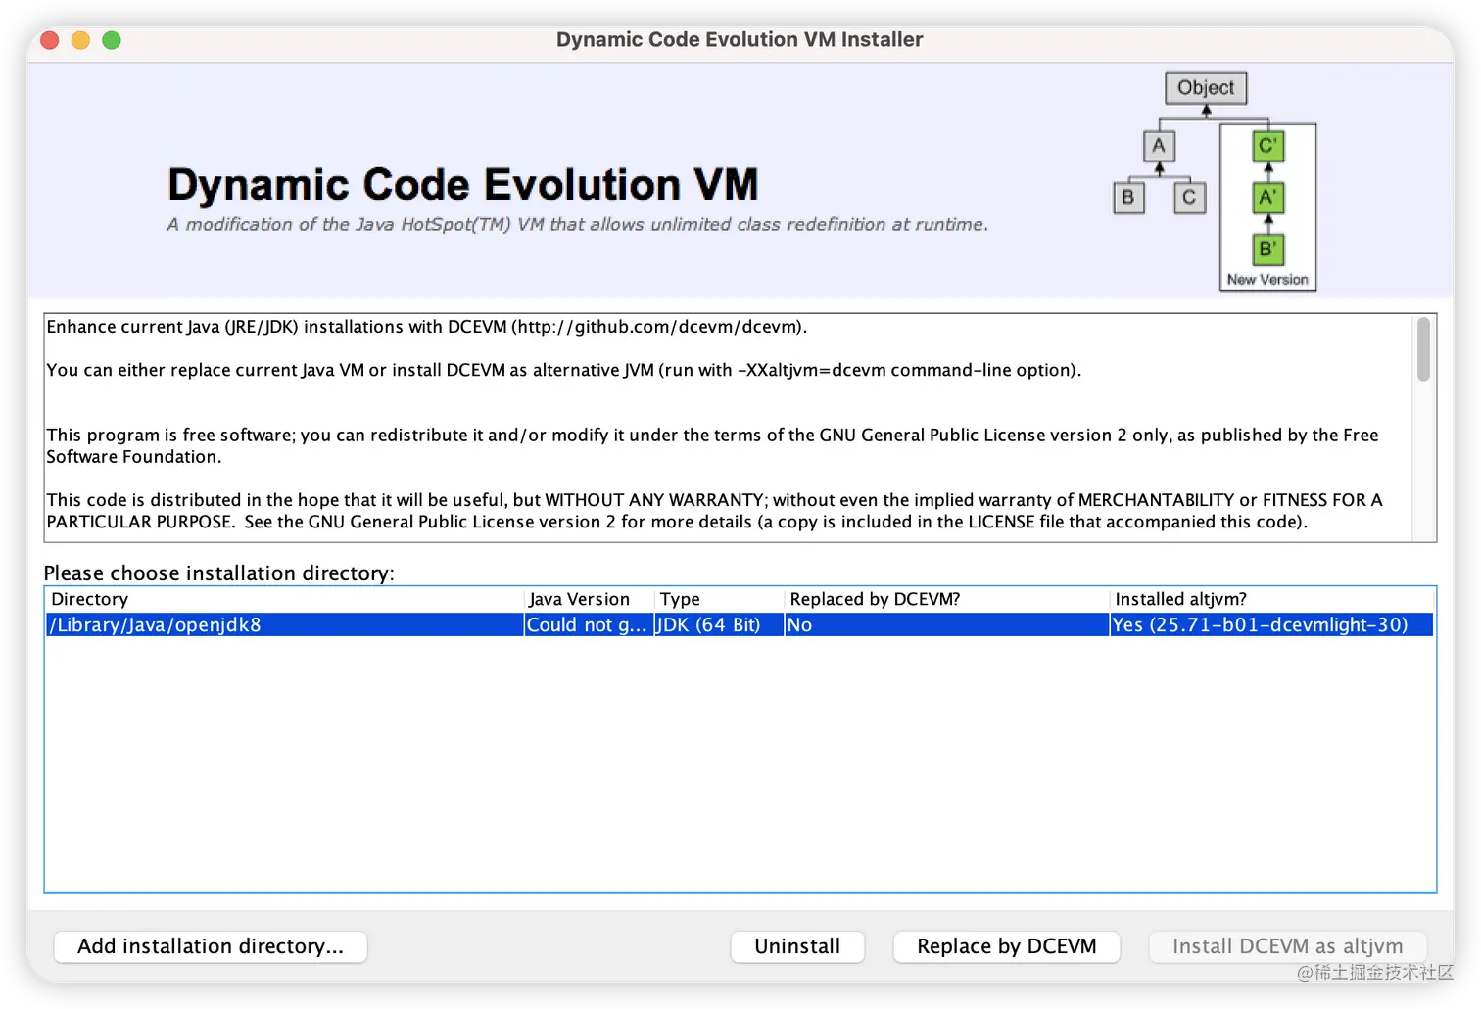Click the GNU General Public License paragraph
1481x1009 pixels.
tap(712, 445)
